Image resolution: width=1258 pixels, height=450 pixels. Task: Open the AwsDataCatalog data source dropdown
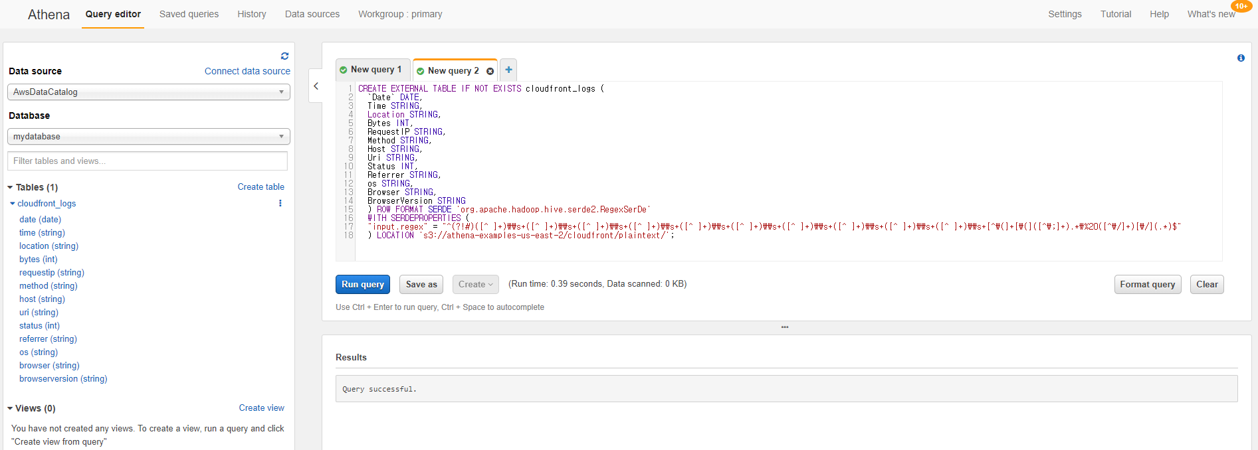pyautogui.click(x=149, y=92)
